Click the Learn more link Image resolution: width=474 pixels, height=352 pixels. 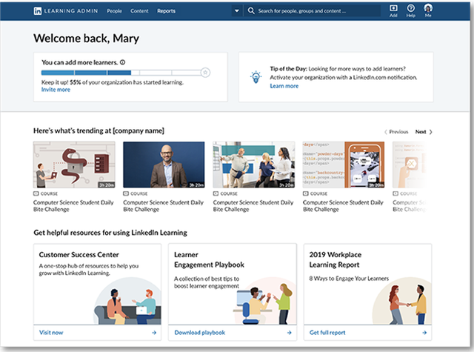pos(284,86)
